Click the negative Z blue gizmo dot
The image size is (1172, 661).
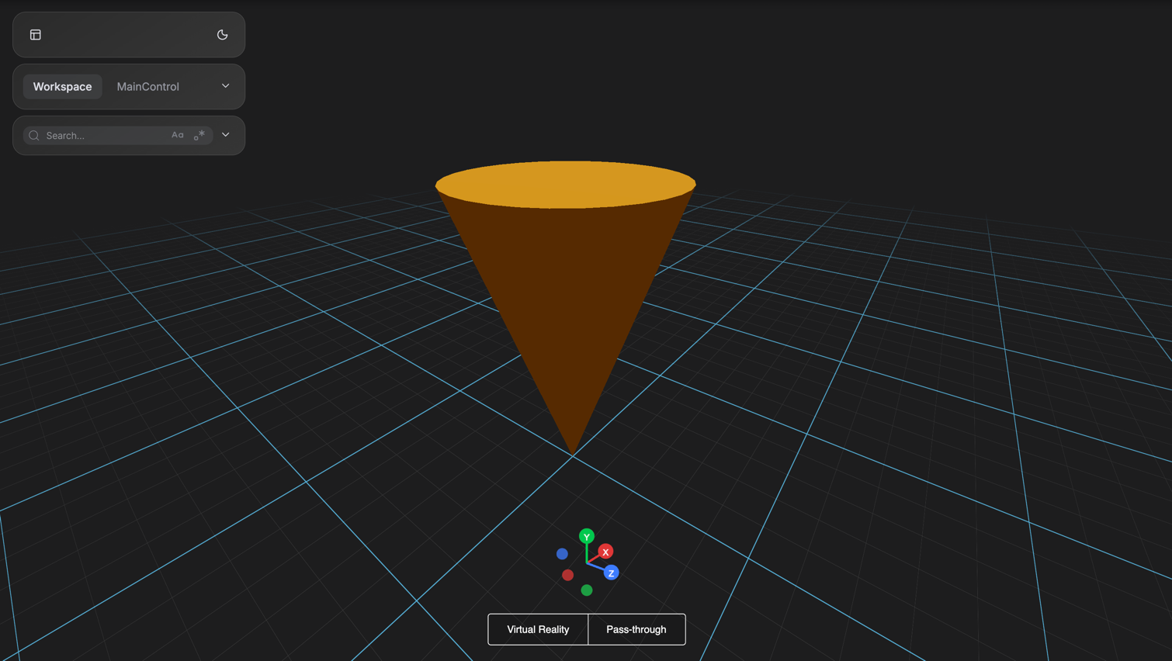point(562,554)
